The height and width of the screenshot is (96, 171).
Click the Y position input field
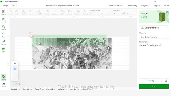(x=106, y=13)
